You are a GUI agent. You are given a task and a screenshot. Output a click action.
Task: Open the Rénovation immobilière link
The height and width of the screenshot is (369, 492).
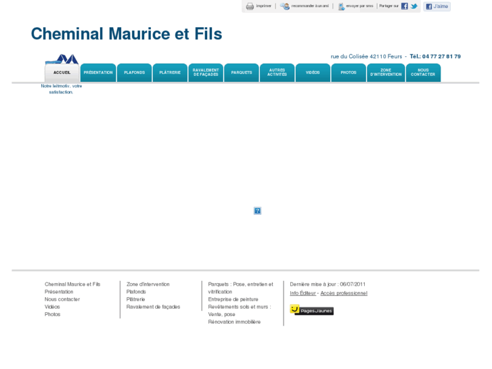click(234, 322)
